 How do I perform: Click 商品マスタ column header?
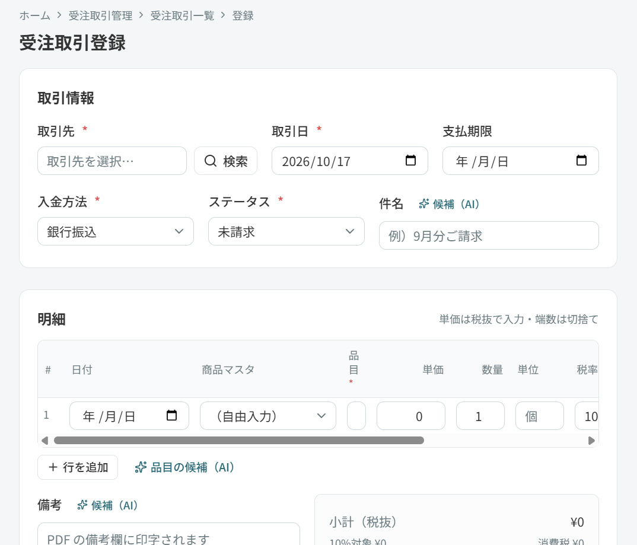click(228, 369)
